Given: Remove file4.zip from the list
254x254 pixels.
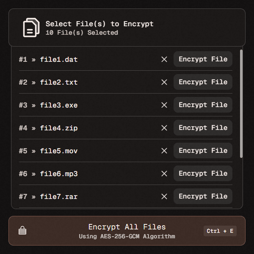Looking at the screenshot, I should click(x=164, y=128).
